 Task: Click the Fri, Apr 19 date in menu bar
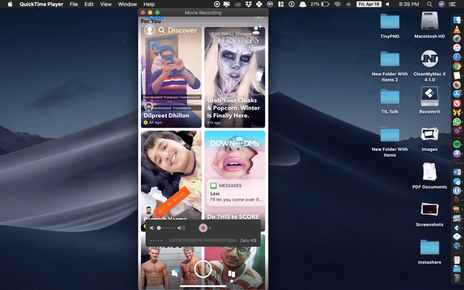coord(369,4)
